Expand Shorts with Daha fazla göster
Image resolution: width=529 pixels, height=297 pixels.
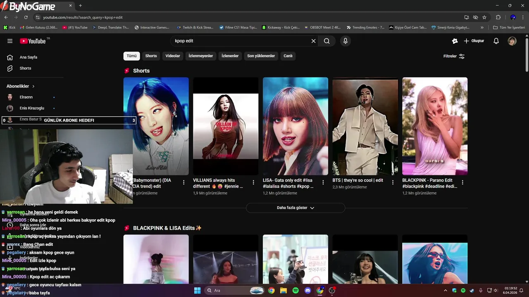pos(295,208)
